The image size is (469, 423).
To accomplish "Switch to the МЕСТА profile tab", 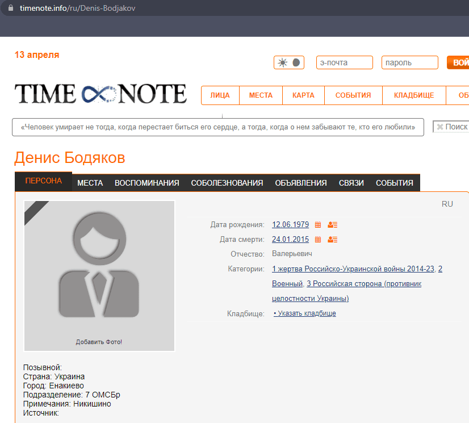I will pyautogui.click(x=90, y=183).
